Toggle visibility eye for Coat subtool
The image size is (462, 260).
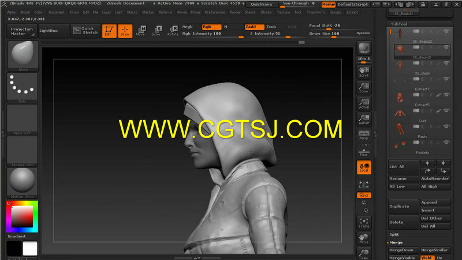[x=446, y=110]
